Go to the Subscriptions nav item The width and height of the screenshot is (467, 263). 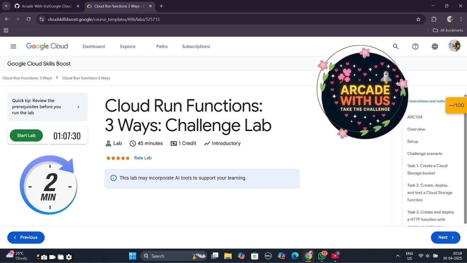tap(196, 46)
